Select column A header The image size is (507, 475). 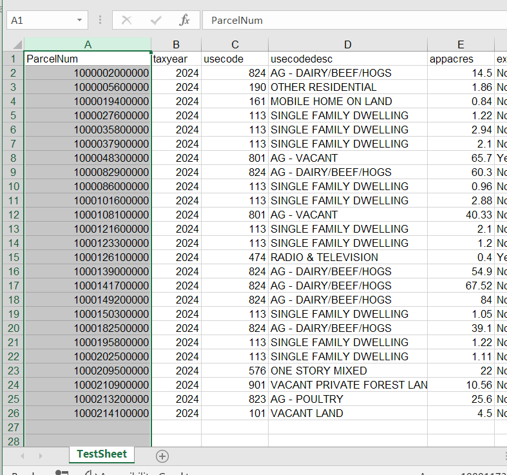[x=88, y=44]
